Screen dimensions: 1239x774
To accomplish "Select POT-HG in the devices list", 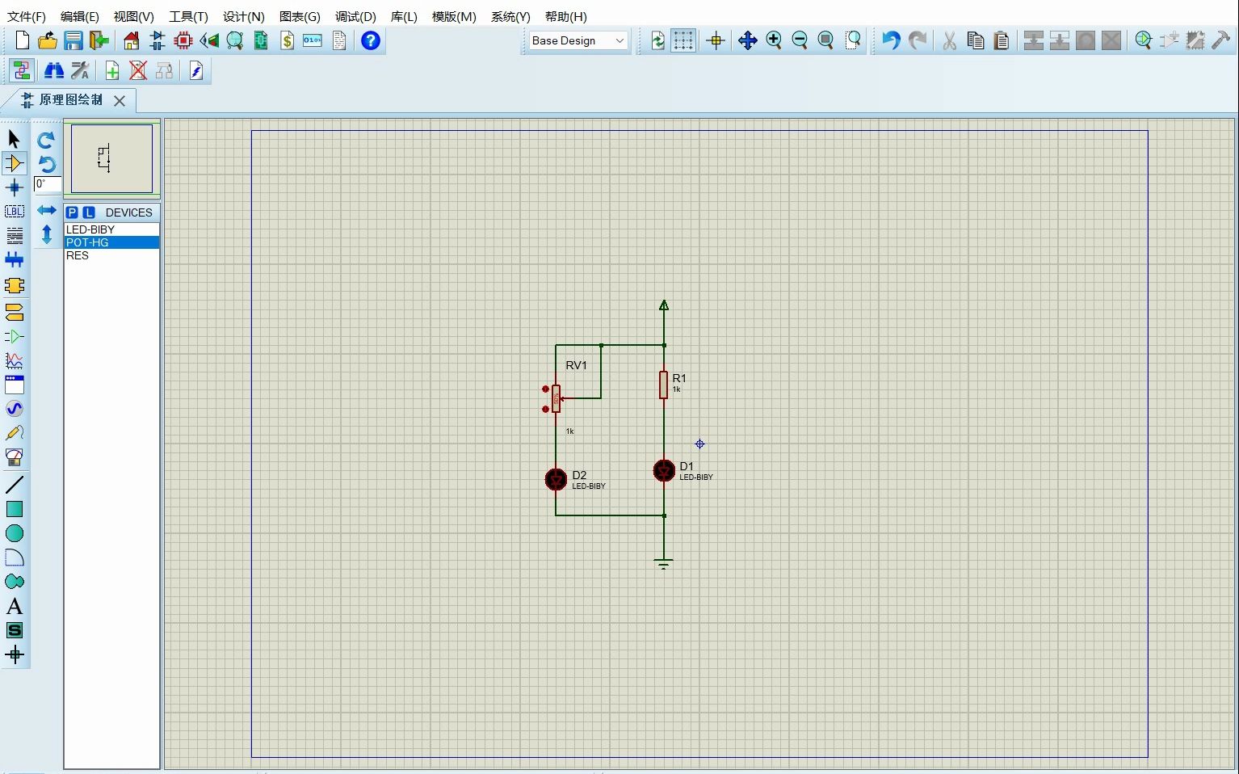I will [111, 242].
